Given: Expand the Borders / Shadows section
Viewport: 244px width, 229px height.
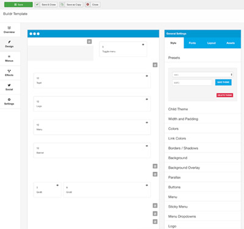Looking at the screenshot, I should [203, 148].
